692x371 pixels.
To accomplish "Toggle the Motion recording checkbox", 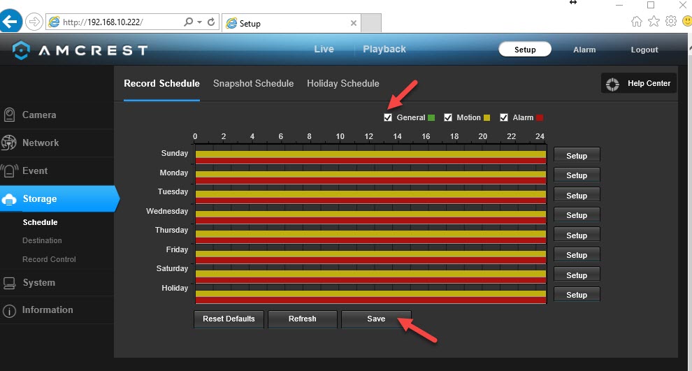I will [x=448, y=117].
